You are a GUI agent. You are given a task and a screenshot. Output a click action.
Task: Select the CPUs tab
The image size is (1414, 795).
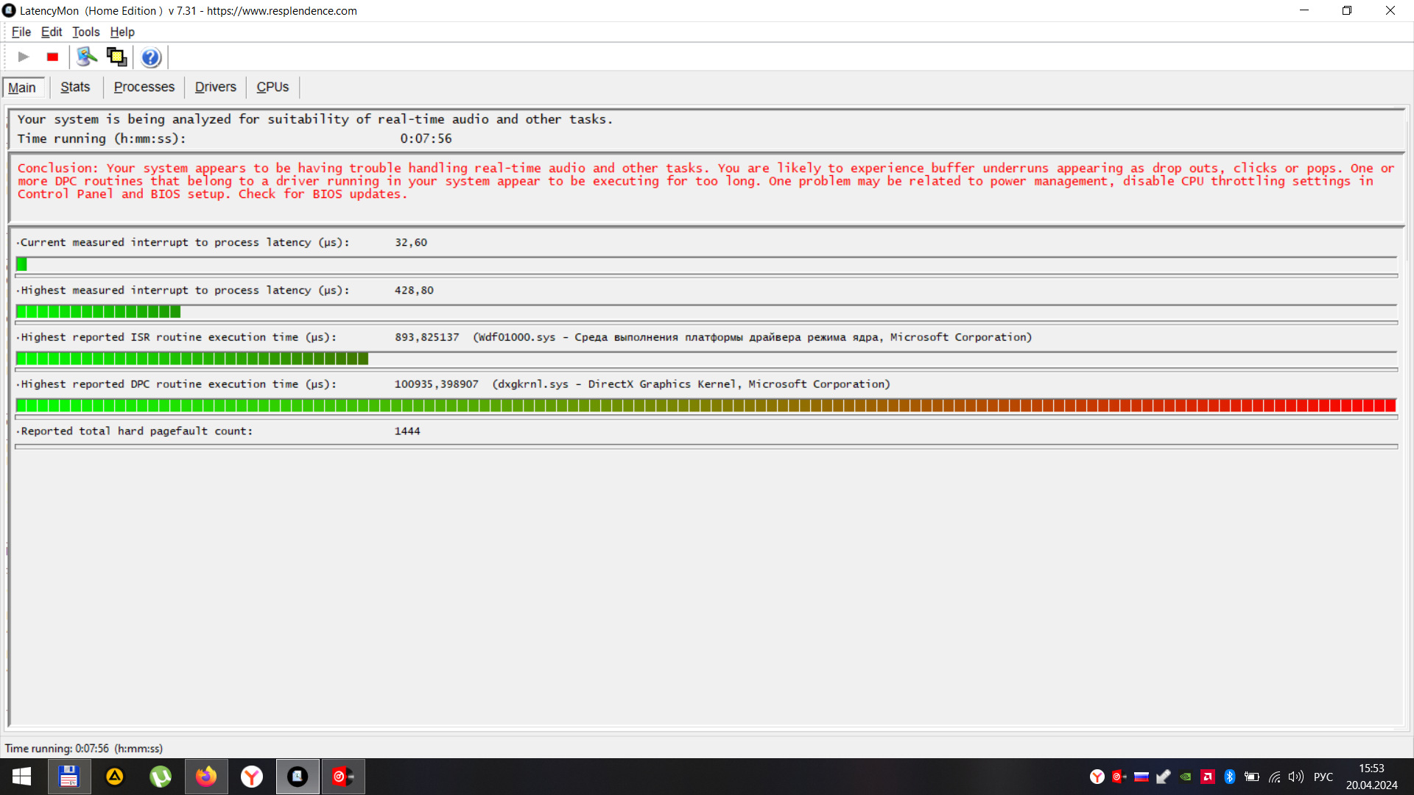[272, 87]
